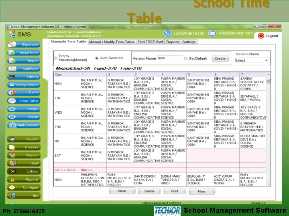Open the Import sidebar item
The height and width of the screenshot is (216, 289).
click(24, 61)
